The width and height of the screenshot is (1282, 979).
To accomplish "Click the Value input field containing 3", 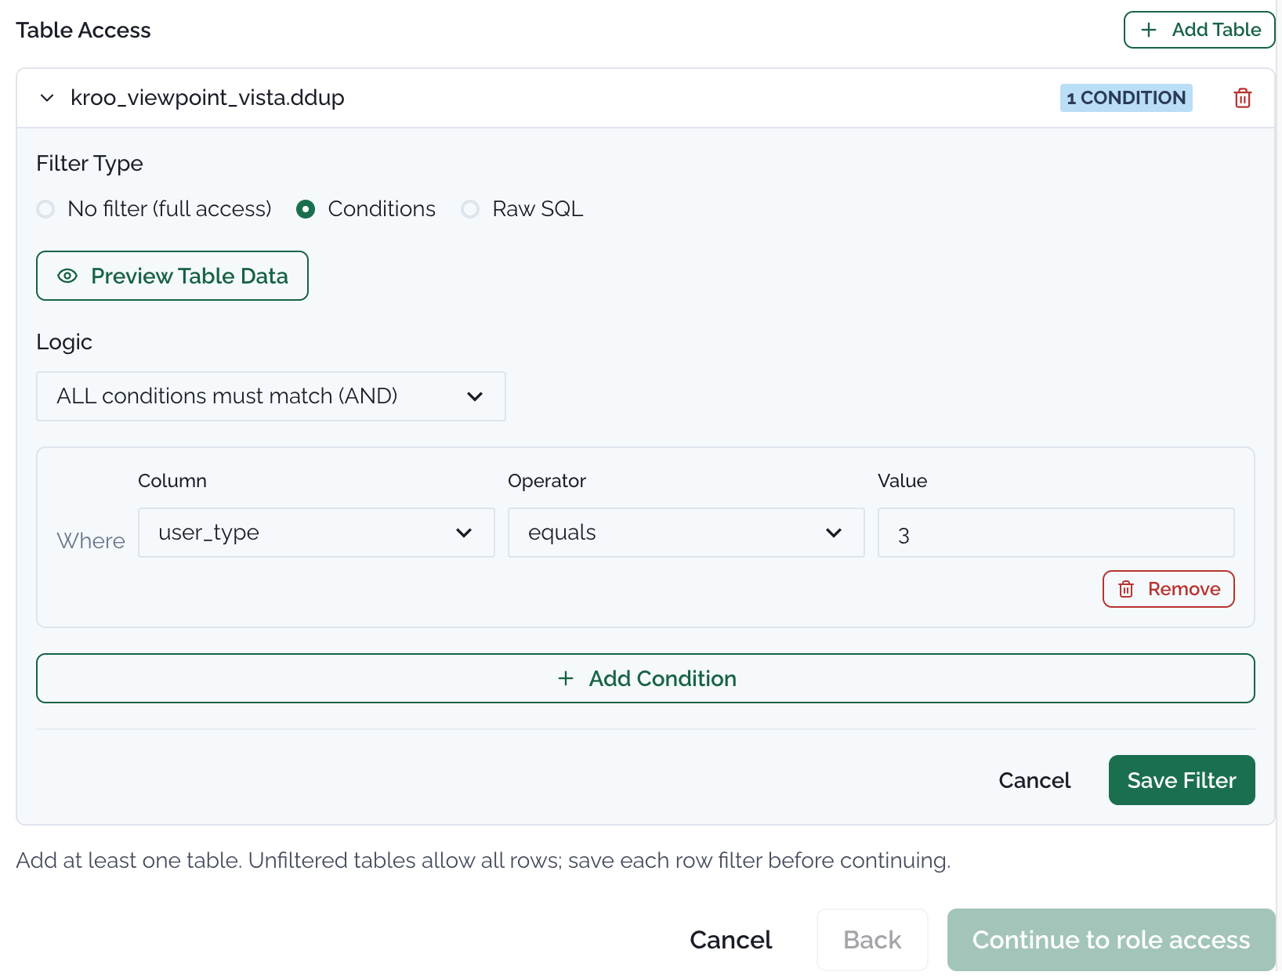I will point(1056,533).
